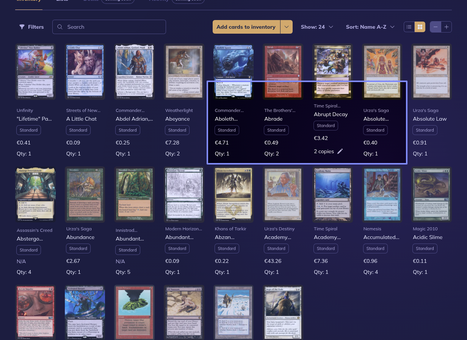The width and height of the screenshot is (467, 340).
Task: Click the Standard tag under Accumulated Knowledge
Action: coord(375,248)
